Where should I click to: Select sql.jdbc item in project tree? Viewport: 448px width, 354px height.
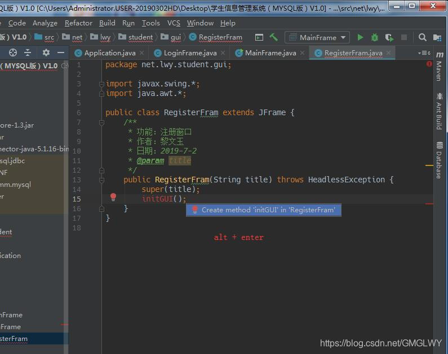pos(12,161)
